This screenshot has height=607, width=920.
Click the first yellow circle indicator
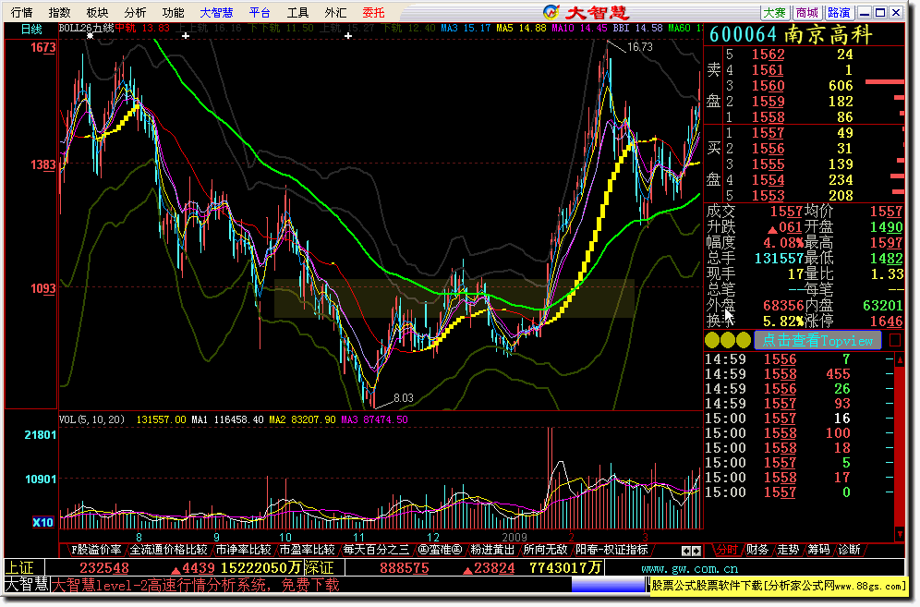(712, 340)
